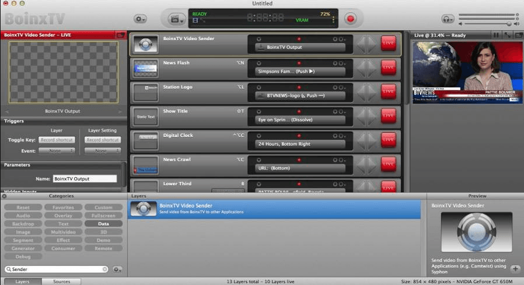This screenshot has width=524, height=285.
Task: Click the Show Title Static Text thumbnail
Action: (x=145, y=117)
